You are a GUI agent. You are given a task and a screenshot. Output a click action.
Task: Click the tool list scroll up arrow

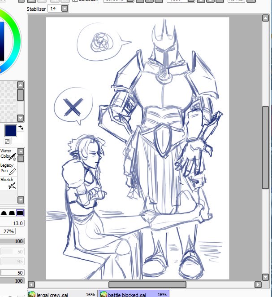21,151
